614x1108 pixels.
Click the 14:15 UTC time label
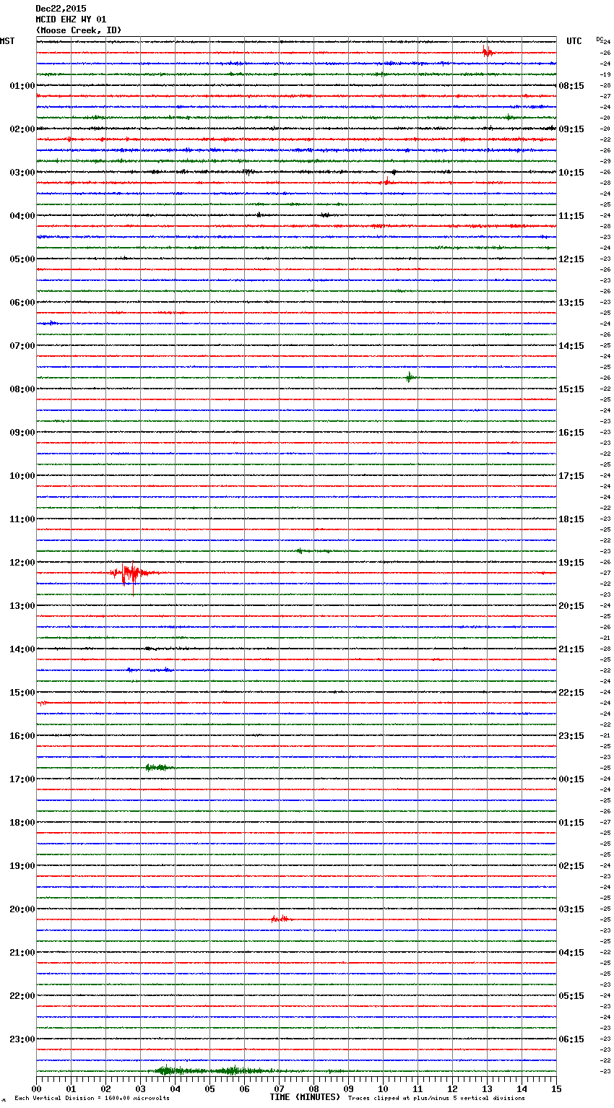[x=571, y=346]
